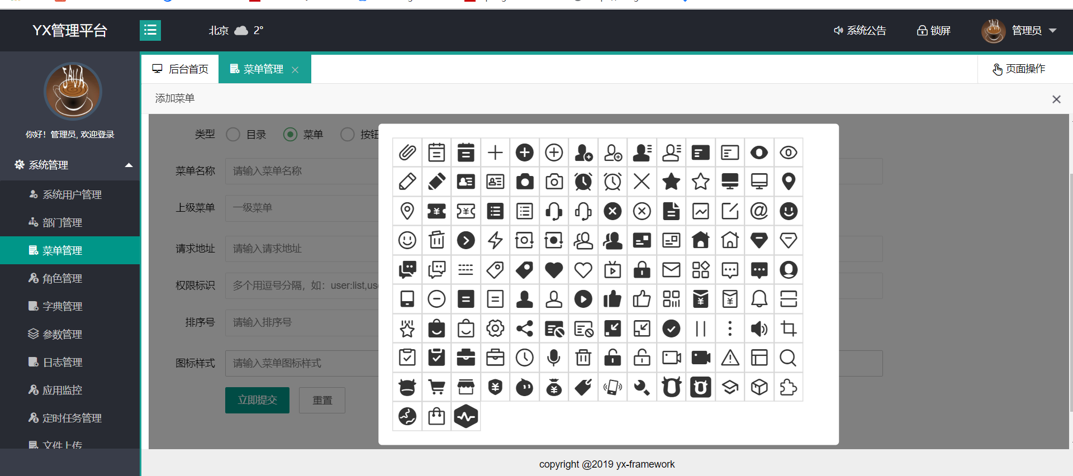This screenshot has width=1073, height=476.
Task: Open 参数管理 in sidebar
Action: pyautogui.click(x=70, y=334)
